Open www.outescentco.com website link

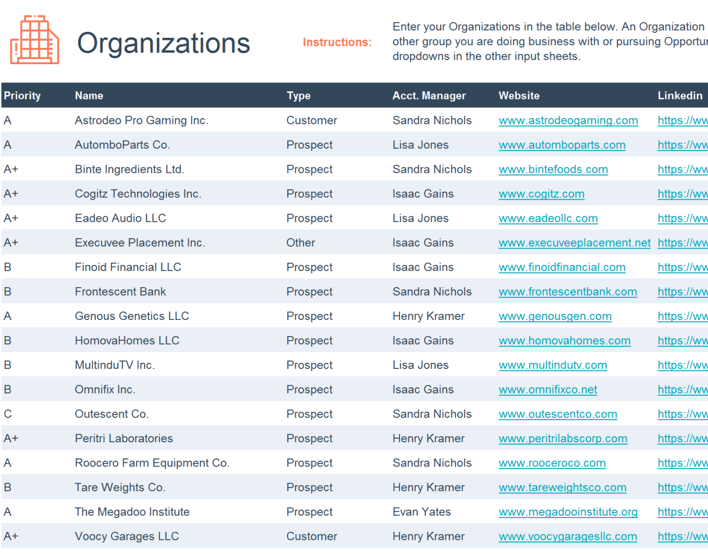coord(558,414)
